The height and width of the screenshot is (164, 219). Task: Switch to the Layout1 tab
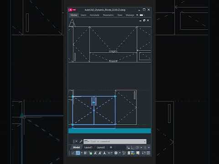tap(88, 148)
